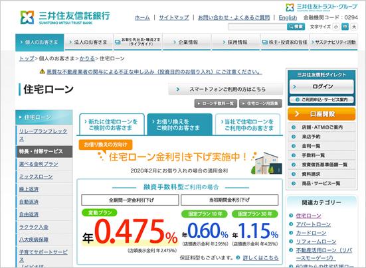Click the 三井住友トラスト・グループ group logo
Viewport: 366px width, 268px height.
(321, 7)
